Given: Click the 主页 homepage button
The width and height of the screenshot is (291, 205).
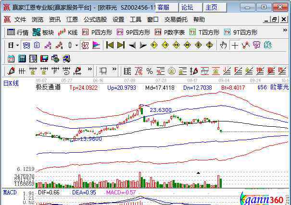Looking at the screenshot, I should click(215, 8).
